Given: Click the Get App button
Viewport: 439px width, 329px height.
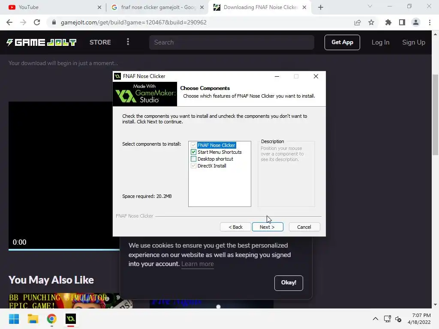Looking at the screenshot, I should point(342,42).
